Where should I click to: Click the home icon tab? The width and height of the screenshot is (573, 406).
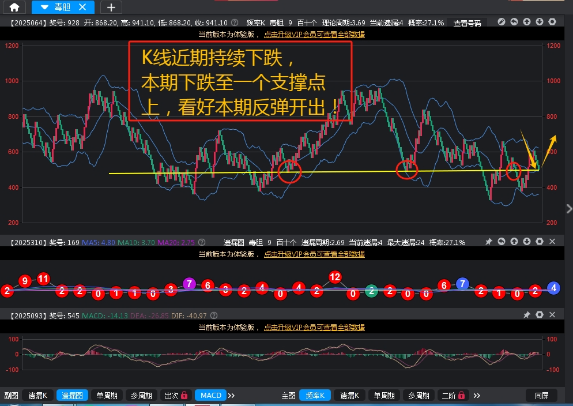[14, 7]
